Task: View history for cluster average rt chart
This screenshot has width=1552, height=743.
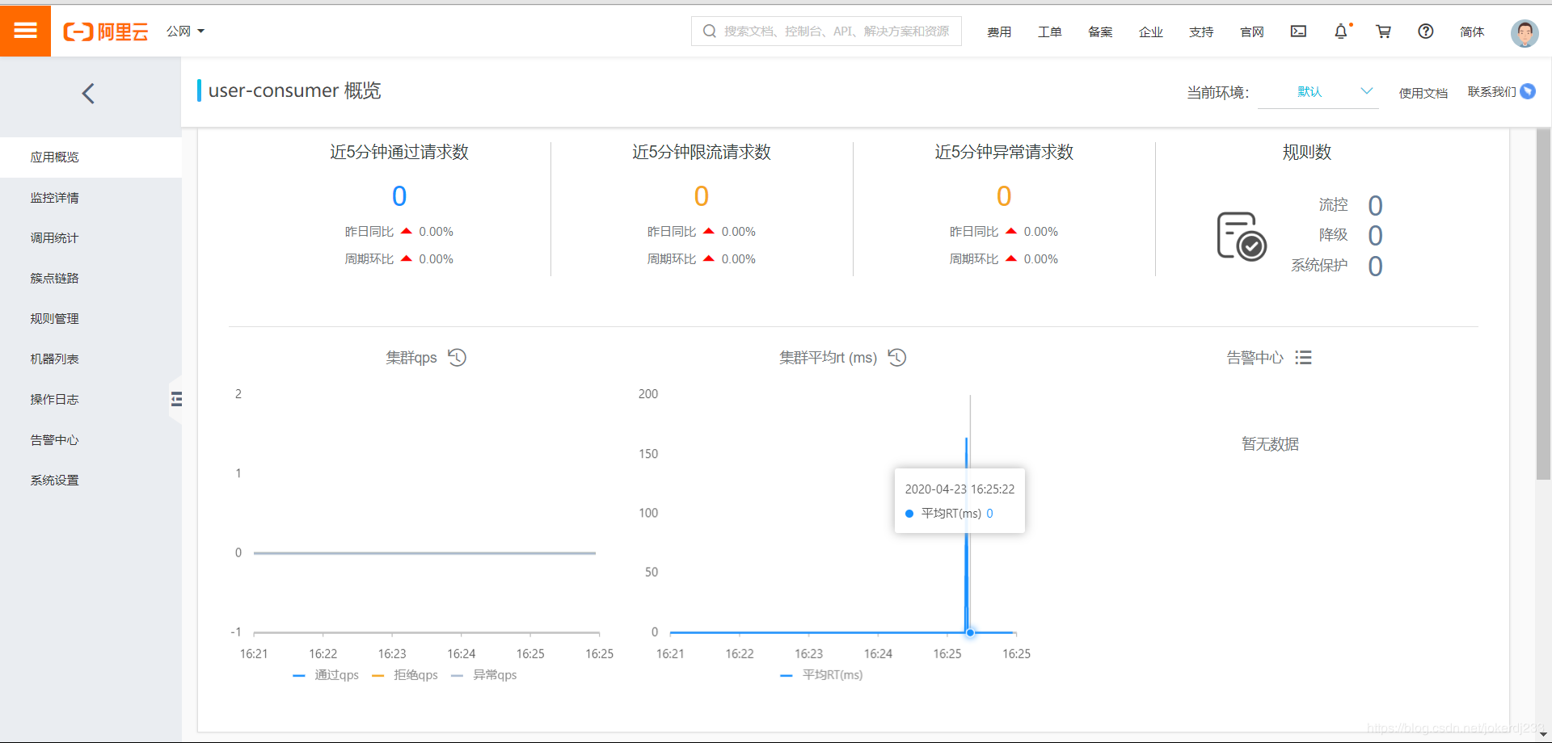Action: [x=897, y=357]
